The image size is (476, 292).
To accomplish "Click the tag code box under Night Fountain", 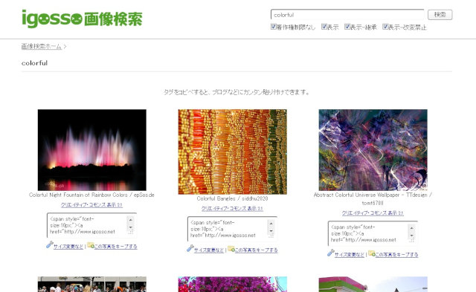I will coord(91,225).
